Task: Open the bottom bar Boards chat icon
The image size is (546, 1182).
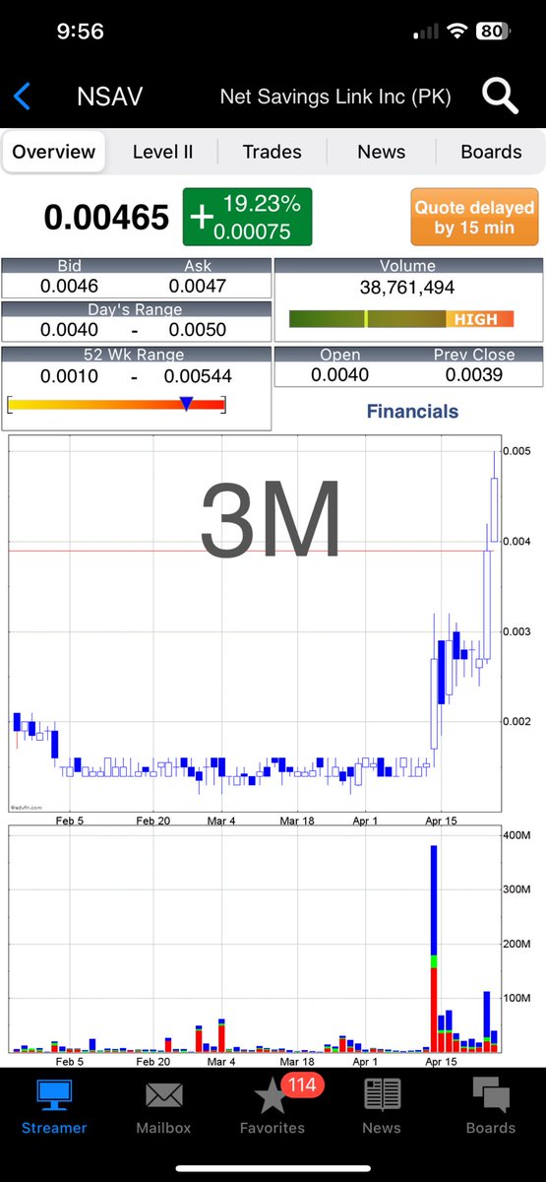Action: pyautogui.click(x=491, y=1095)
